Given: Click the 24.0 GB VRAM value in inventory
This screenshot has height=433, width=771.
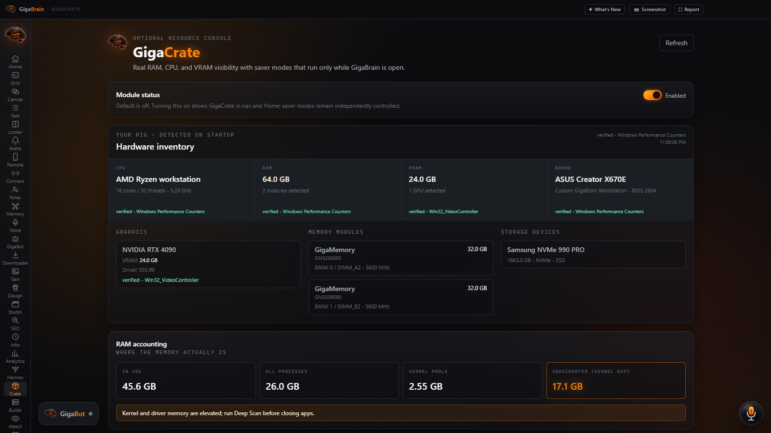Looking at the screenshot, I should 422,179.
